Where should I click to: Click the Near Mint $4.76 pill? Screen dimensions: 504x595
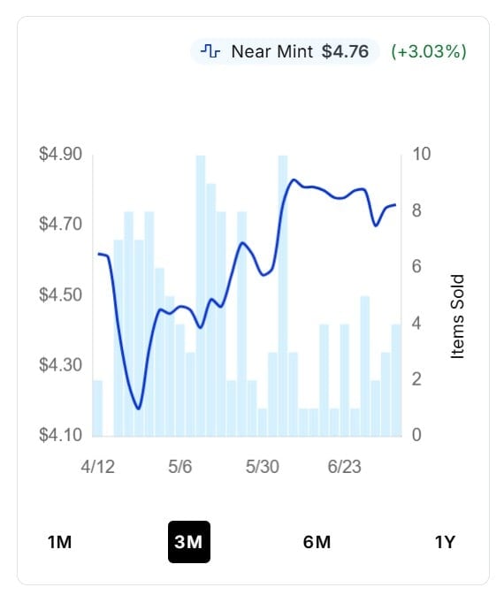pyautogui.click(x=285, y=51)
